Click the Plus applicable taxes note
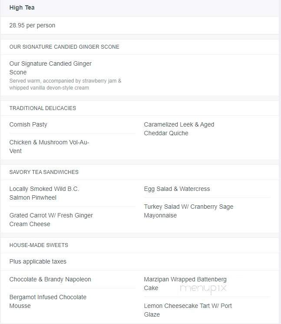 (x=38, y=262)
